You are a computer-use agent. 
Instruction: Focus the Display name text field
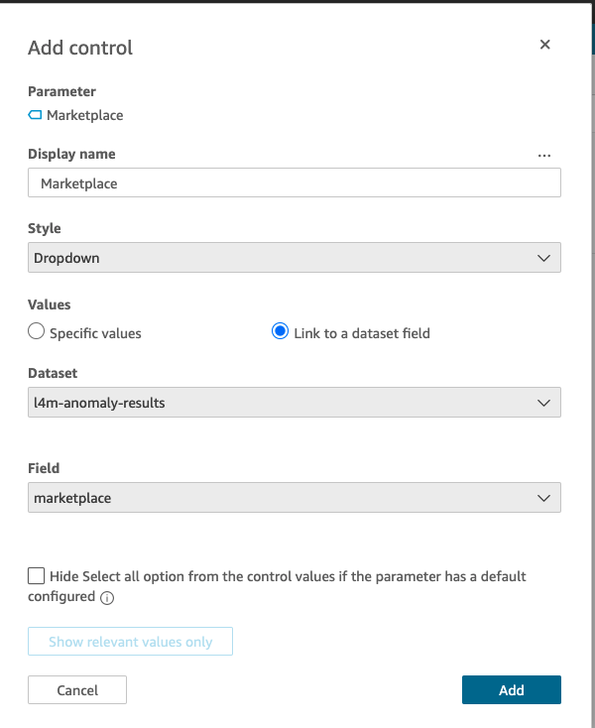295,182
